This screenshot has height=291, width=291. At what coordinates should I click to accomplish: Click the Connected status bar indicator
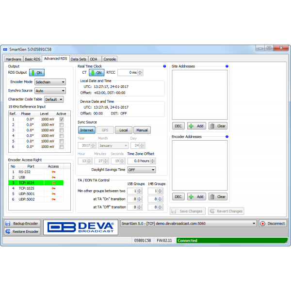pyautogui.click(x=232, y=241)
